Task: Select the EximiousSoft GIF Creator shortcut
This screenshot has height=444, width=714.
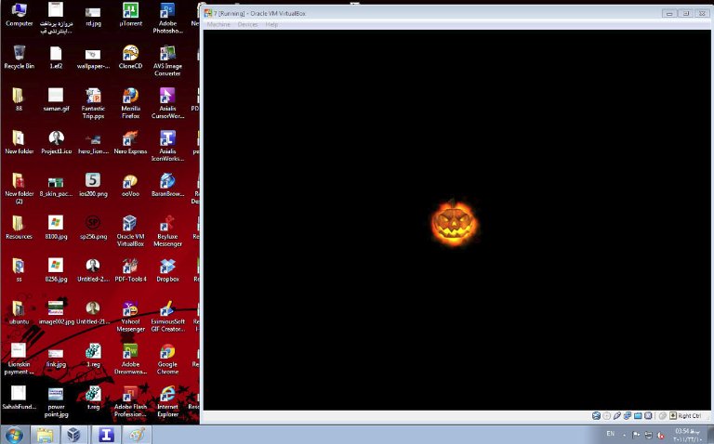Action: coord(167,316)
